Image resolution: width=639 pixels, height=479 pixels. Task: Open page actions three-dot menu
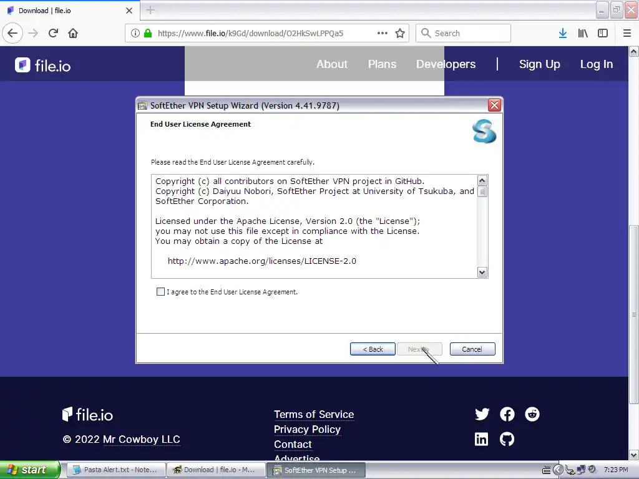coord(383,33)
